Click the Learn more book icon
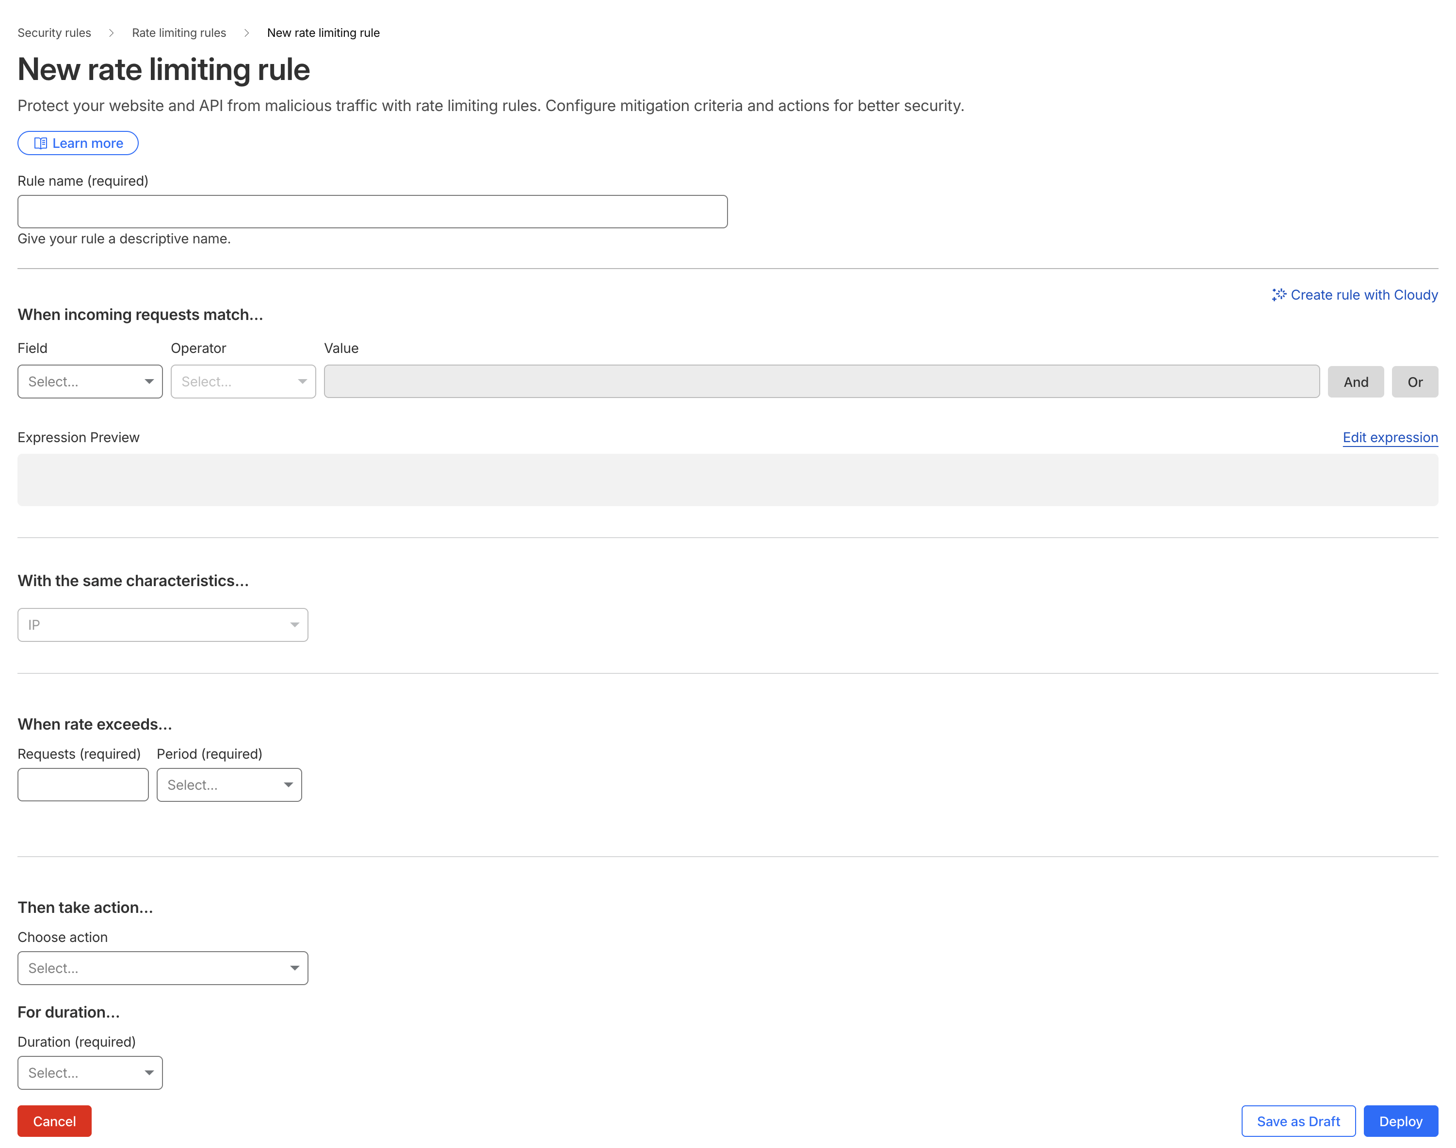1456x1148 pixels. click(40, 143)
